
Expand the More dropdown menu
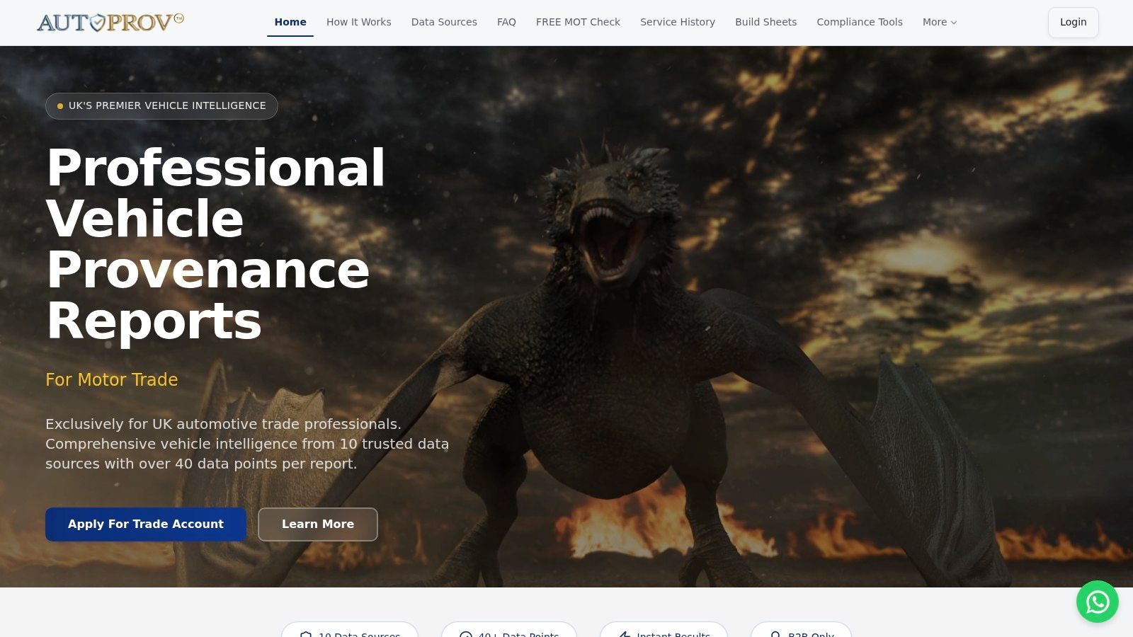click(x=940, y=22)
